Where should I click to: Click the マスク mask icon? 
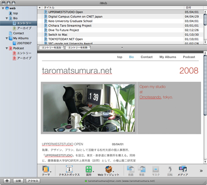pyautogui.click(x=156, y=169)
